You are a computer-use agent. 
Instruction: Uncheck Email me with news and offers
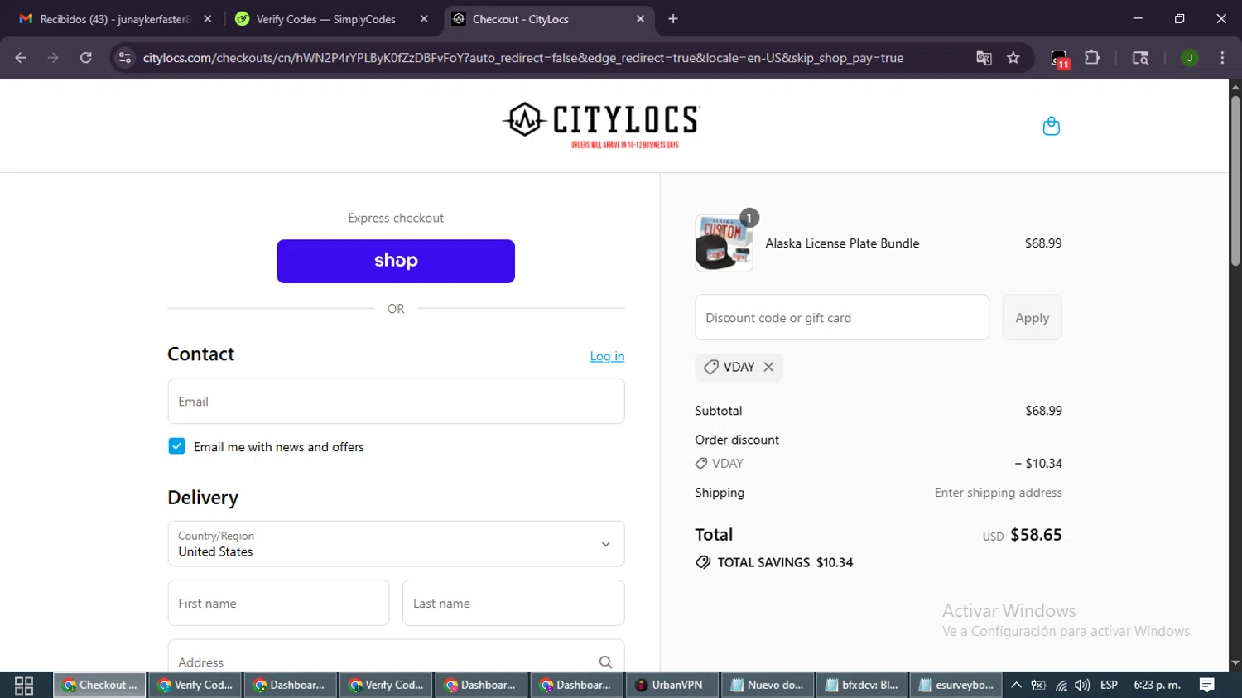(176, 446)
